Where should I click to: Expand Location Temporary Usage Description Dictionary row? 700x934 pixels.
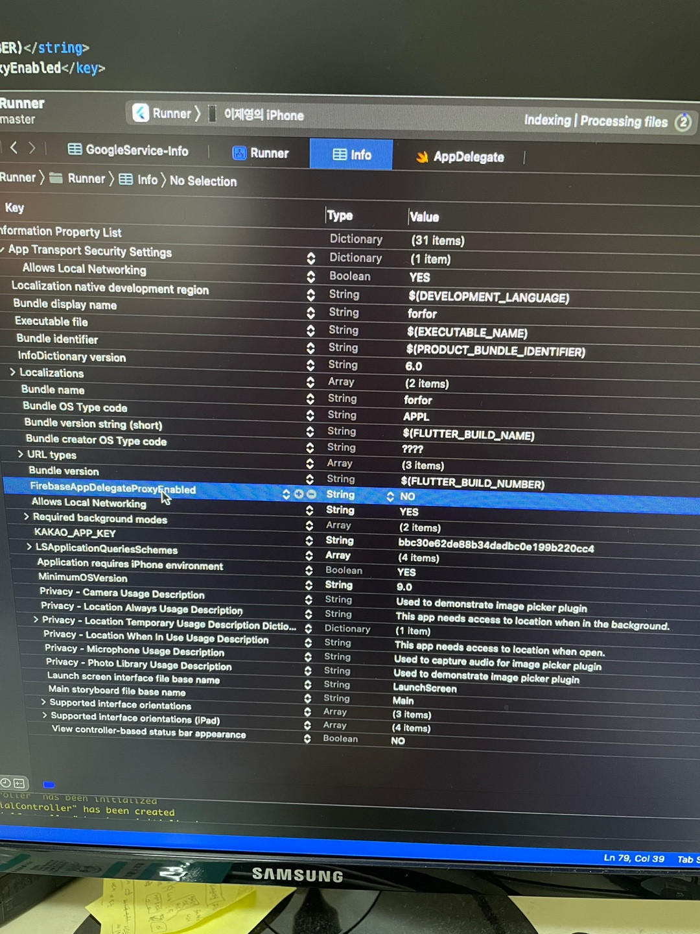(x=36, y=619)
